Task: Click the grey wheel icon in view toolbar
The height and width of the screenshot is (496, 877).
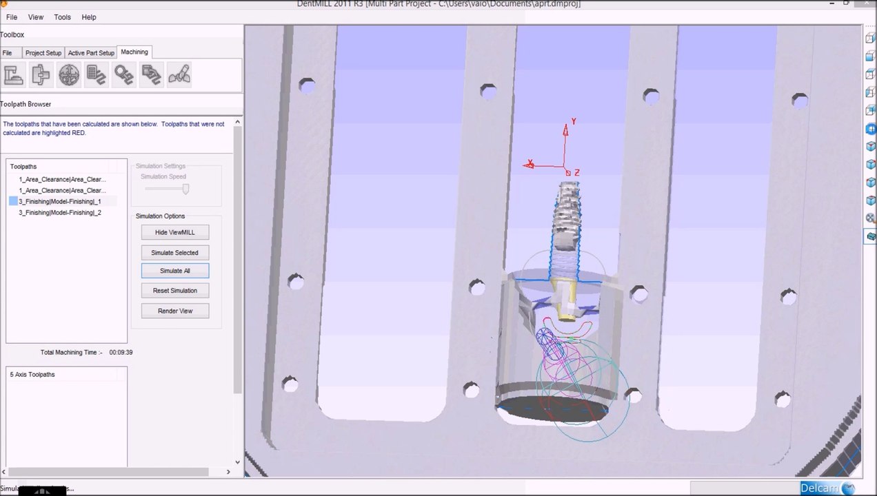Action: [x=871, y=218]
